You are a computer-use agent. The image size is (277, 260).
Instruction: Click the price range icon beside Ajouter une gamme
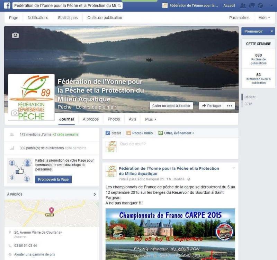pyautogui.click(x=10, y=254)
